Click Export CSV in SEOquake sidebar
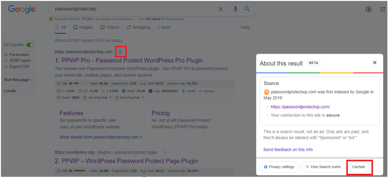The width and height of the screenshot is (389, 178). click(17, 67)
